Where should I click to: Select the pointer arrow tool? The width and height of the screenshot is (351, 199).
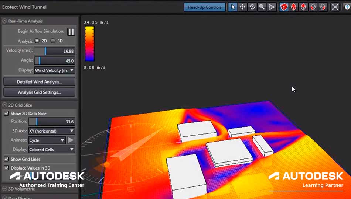(x=233, y=7)
